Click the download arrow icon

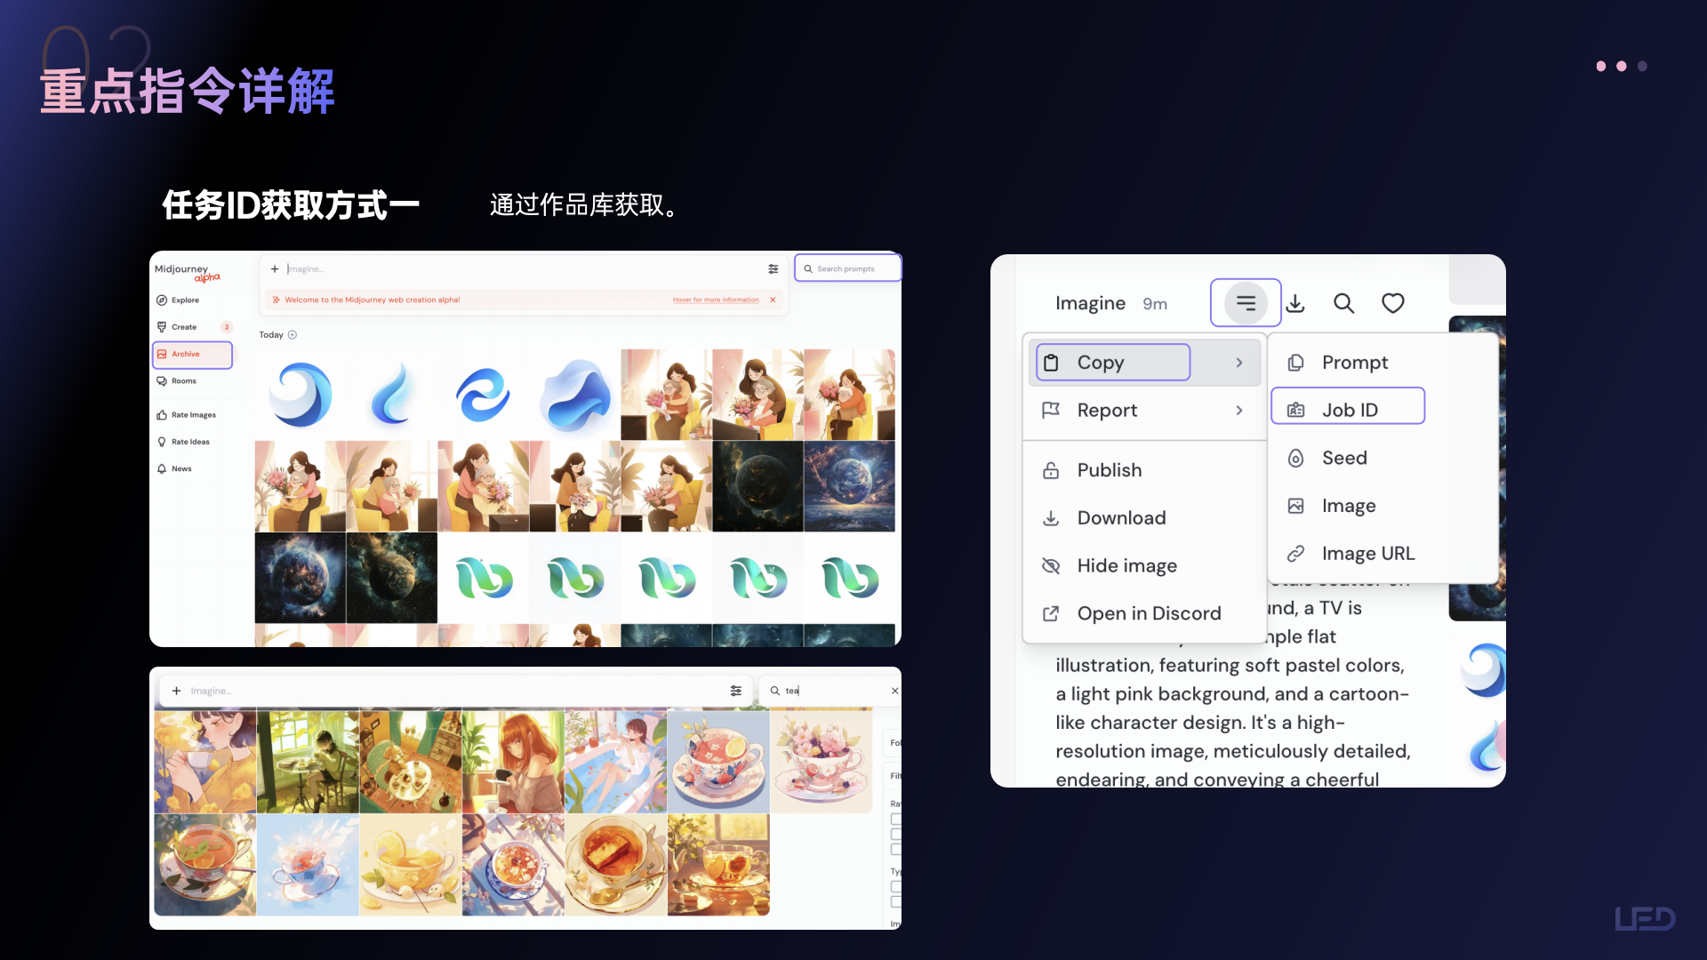[x=1295, y=303]
